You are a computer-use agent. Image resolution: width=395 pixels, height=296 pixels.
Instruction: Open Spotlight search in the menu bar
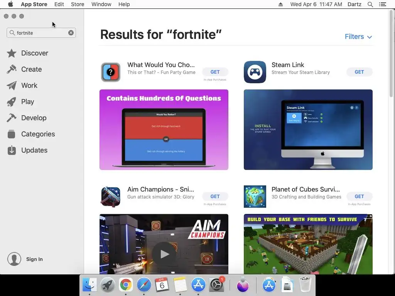[x=370, y=4]
